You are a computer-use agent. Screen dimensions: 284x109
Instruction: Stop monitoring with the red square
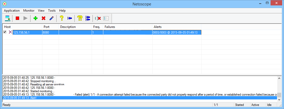[x=17, y=18]
